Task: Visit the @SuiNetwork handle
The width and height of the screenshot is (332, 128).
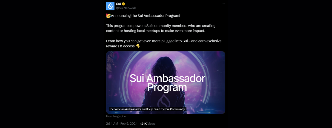Action: (126, 8)
